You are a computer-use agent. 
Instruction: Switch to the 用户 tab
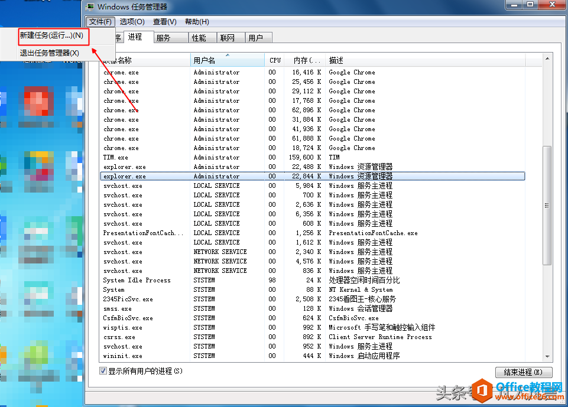point(259,38)
